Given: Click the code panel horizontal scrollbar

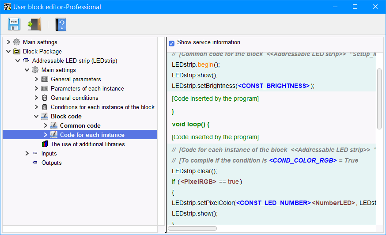Looking at the screenshot, I should 192,228.
